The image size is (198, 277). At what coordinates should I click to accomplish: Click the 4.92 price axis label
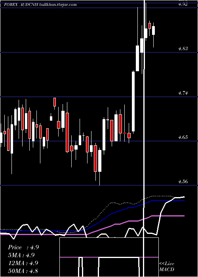pyautogui.click(x=183, y=4)
